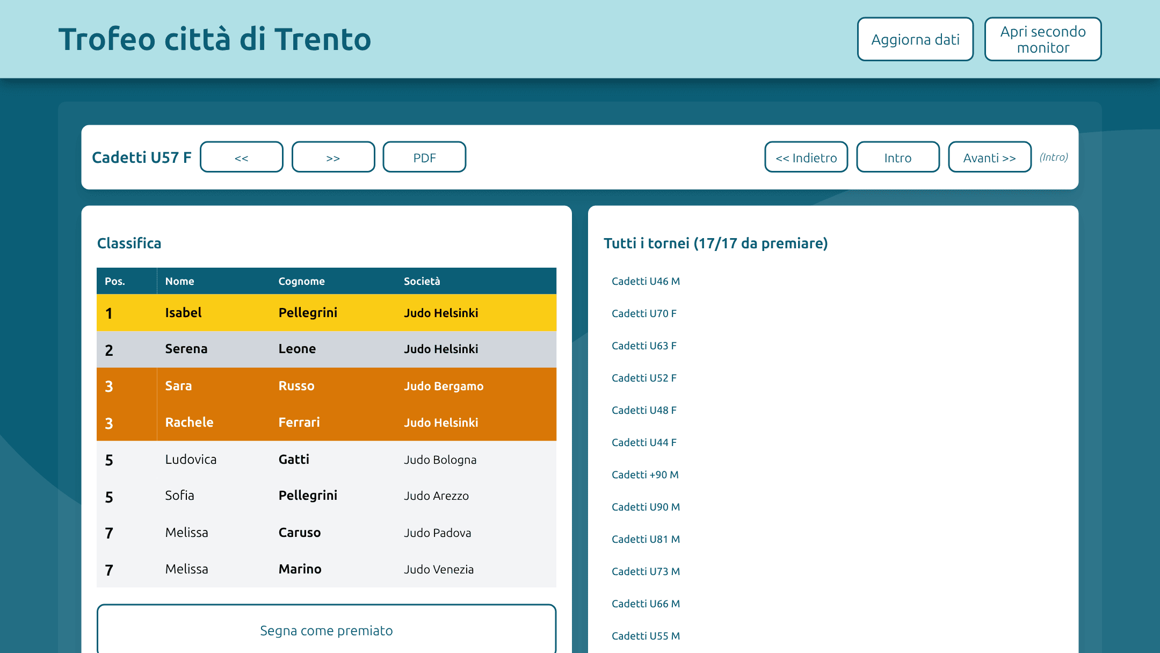Choose Cadetti +90 M tournament
This screenshot has width=1160, height=653.
(645, 475)
